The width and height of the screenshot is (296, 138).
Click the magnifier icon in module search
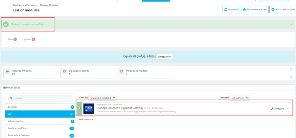pos(11,98)
